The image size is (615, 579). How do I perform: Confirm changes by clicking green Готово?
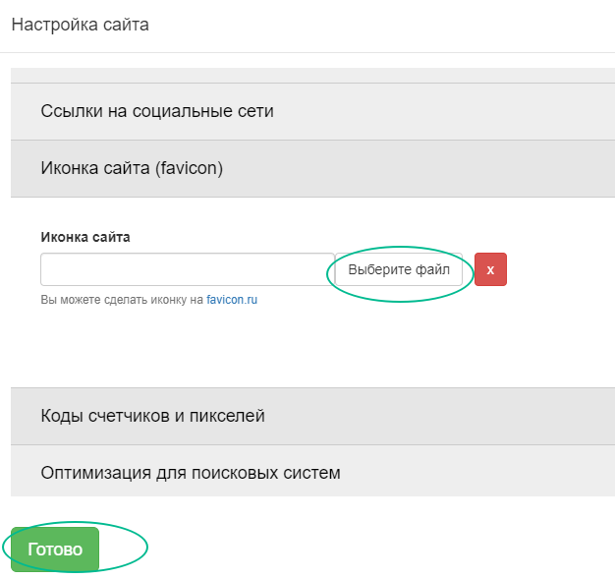[55, 550]
